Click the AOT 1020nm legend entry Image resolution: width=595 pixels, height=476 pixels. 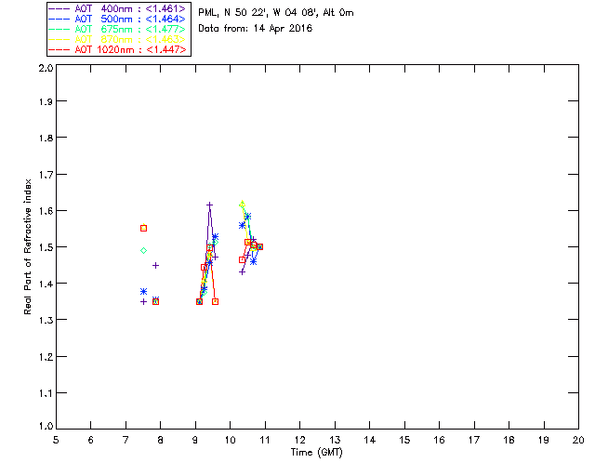coord(117,49)
